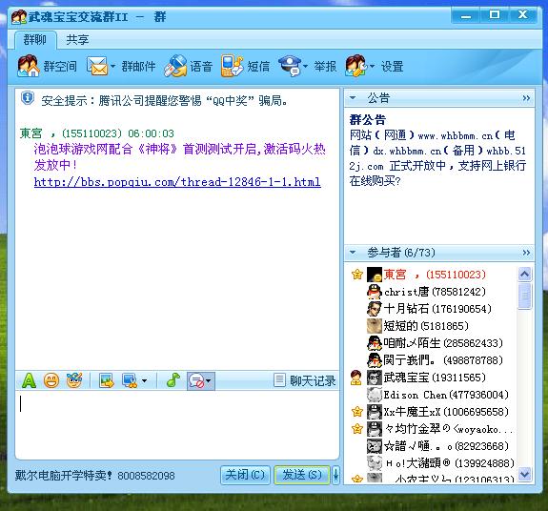Minimize the 武魂宝宝交流群II window
The height and width of the screenshot is (511, 548).
coord(465,15)
